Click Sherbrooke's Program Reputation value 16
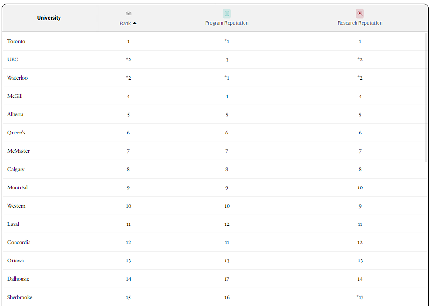Viewport: 430px width, 306px height. (227, 297)
